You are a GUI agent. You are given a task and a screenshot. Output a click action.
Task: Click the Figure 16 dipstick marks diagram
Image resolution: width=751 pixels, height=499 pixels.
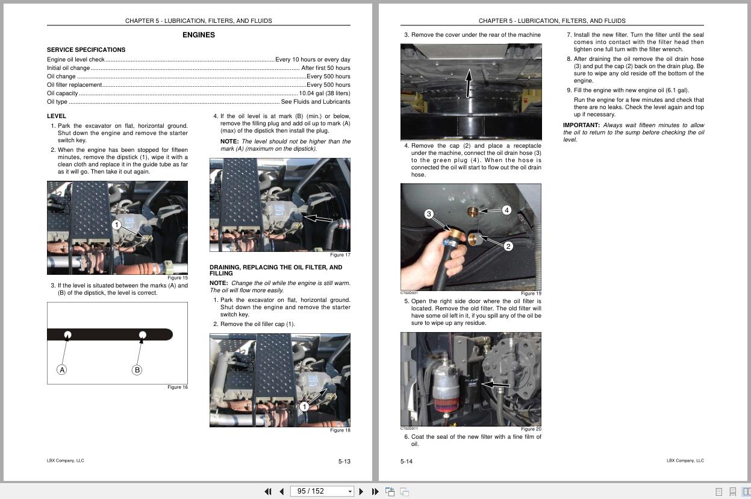(117, 342)
